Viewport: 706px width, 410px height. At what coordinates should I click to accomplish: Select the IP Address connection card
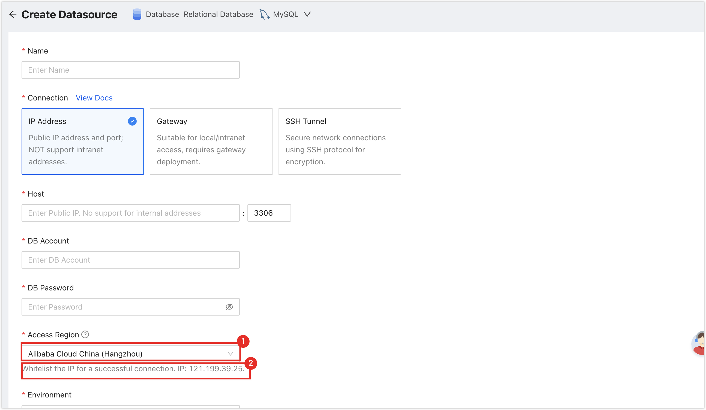coord(83,141)
